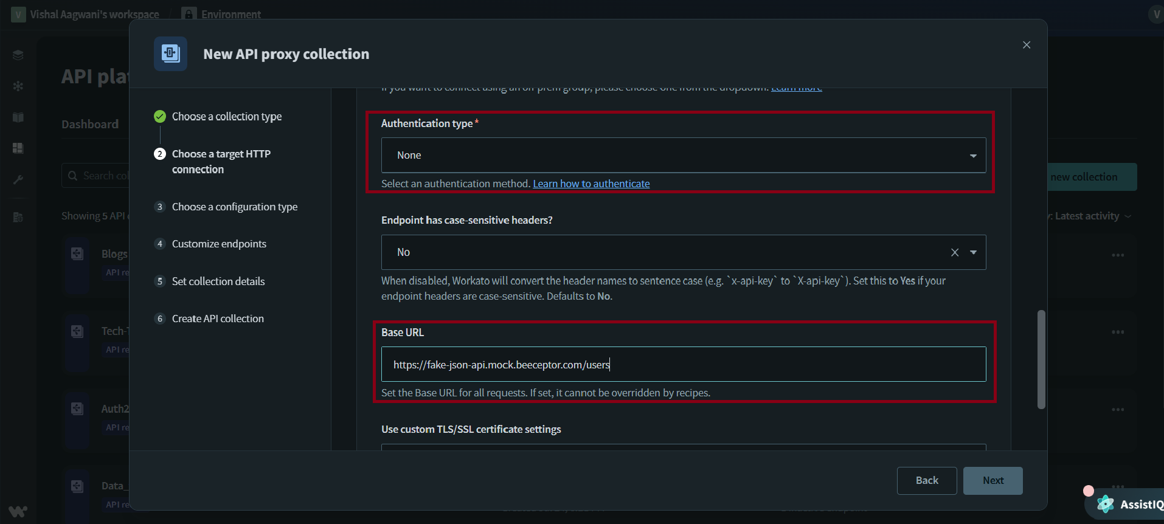
Task: Select step Create API collection
Action: click(218, 319)
